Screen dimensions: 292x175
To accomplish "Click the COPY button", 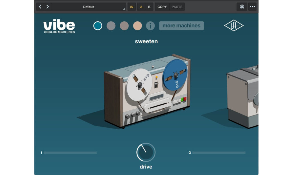I will tap(162, 7).
